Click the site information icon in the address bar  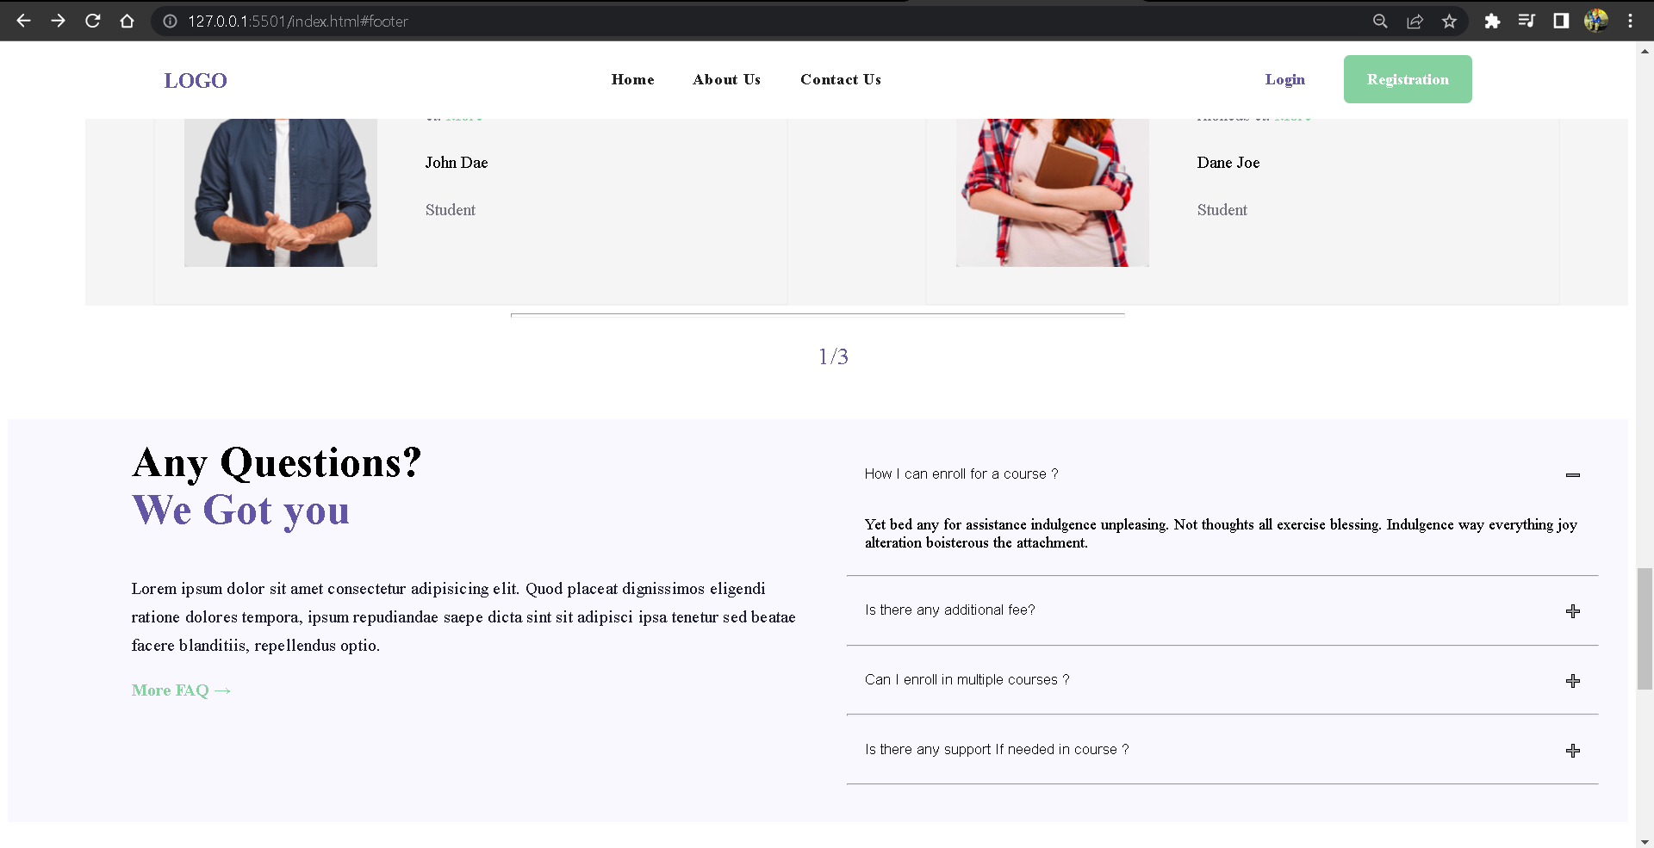169,22
